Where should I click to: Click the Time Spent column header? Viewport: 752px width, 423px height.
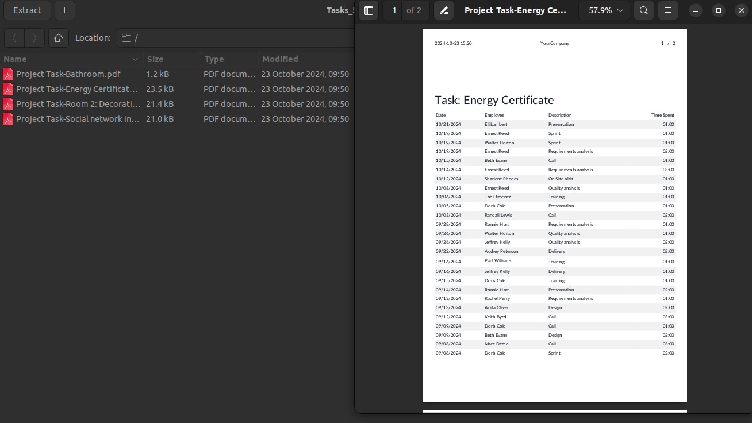(663, 115)
